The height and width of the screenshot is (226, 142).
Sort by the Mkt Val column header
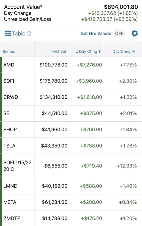[59, 52]
